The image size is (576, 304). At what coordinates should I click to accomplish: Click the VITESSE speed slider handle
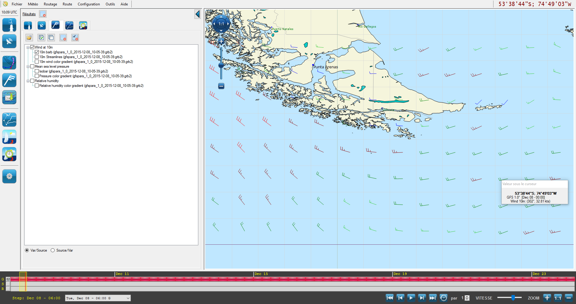(513, 298)
